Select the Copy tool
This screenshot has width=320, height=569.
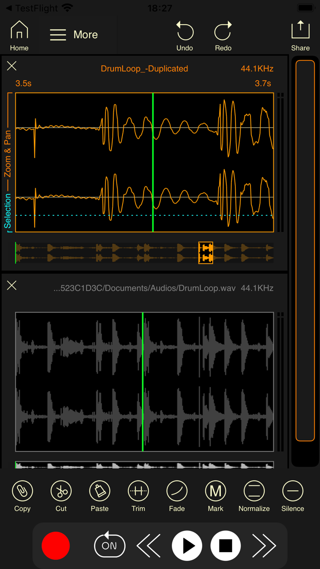pyautogui.click(x=22, y=496)
